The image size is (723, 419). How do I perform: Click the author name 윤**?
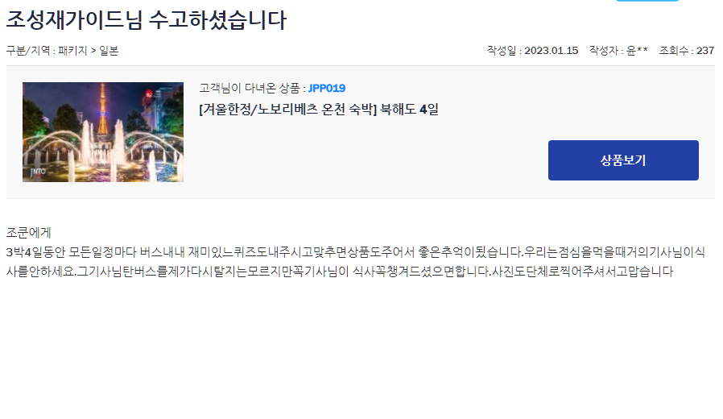point(637,51)
